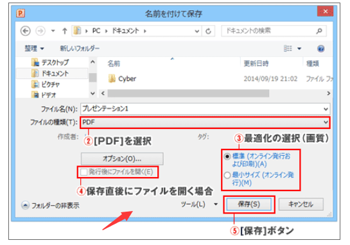Select ビデオ in navigation pane
This screenshot has width=350, height=245.
pyautogui.click(x=44, y=95)
